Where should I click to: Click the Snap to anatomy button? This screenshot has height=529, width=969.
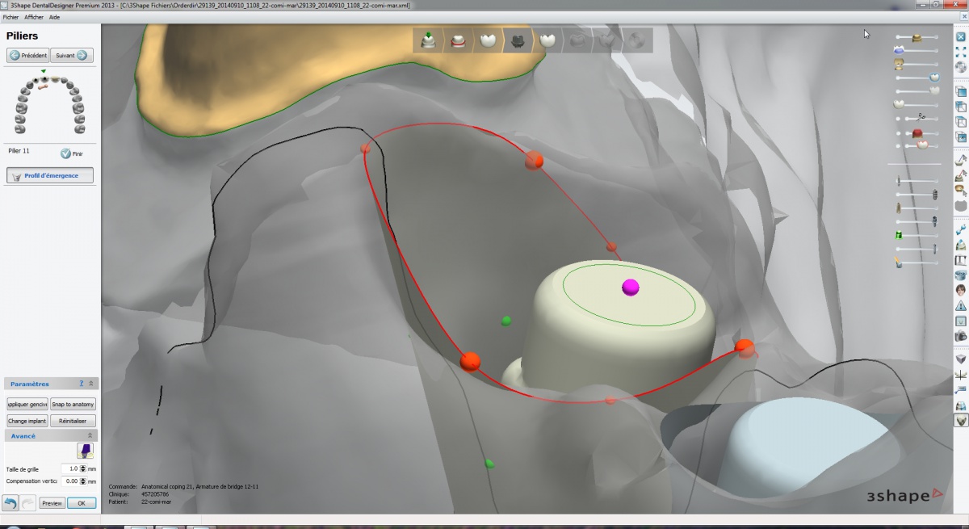click(x=73, y=404)
